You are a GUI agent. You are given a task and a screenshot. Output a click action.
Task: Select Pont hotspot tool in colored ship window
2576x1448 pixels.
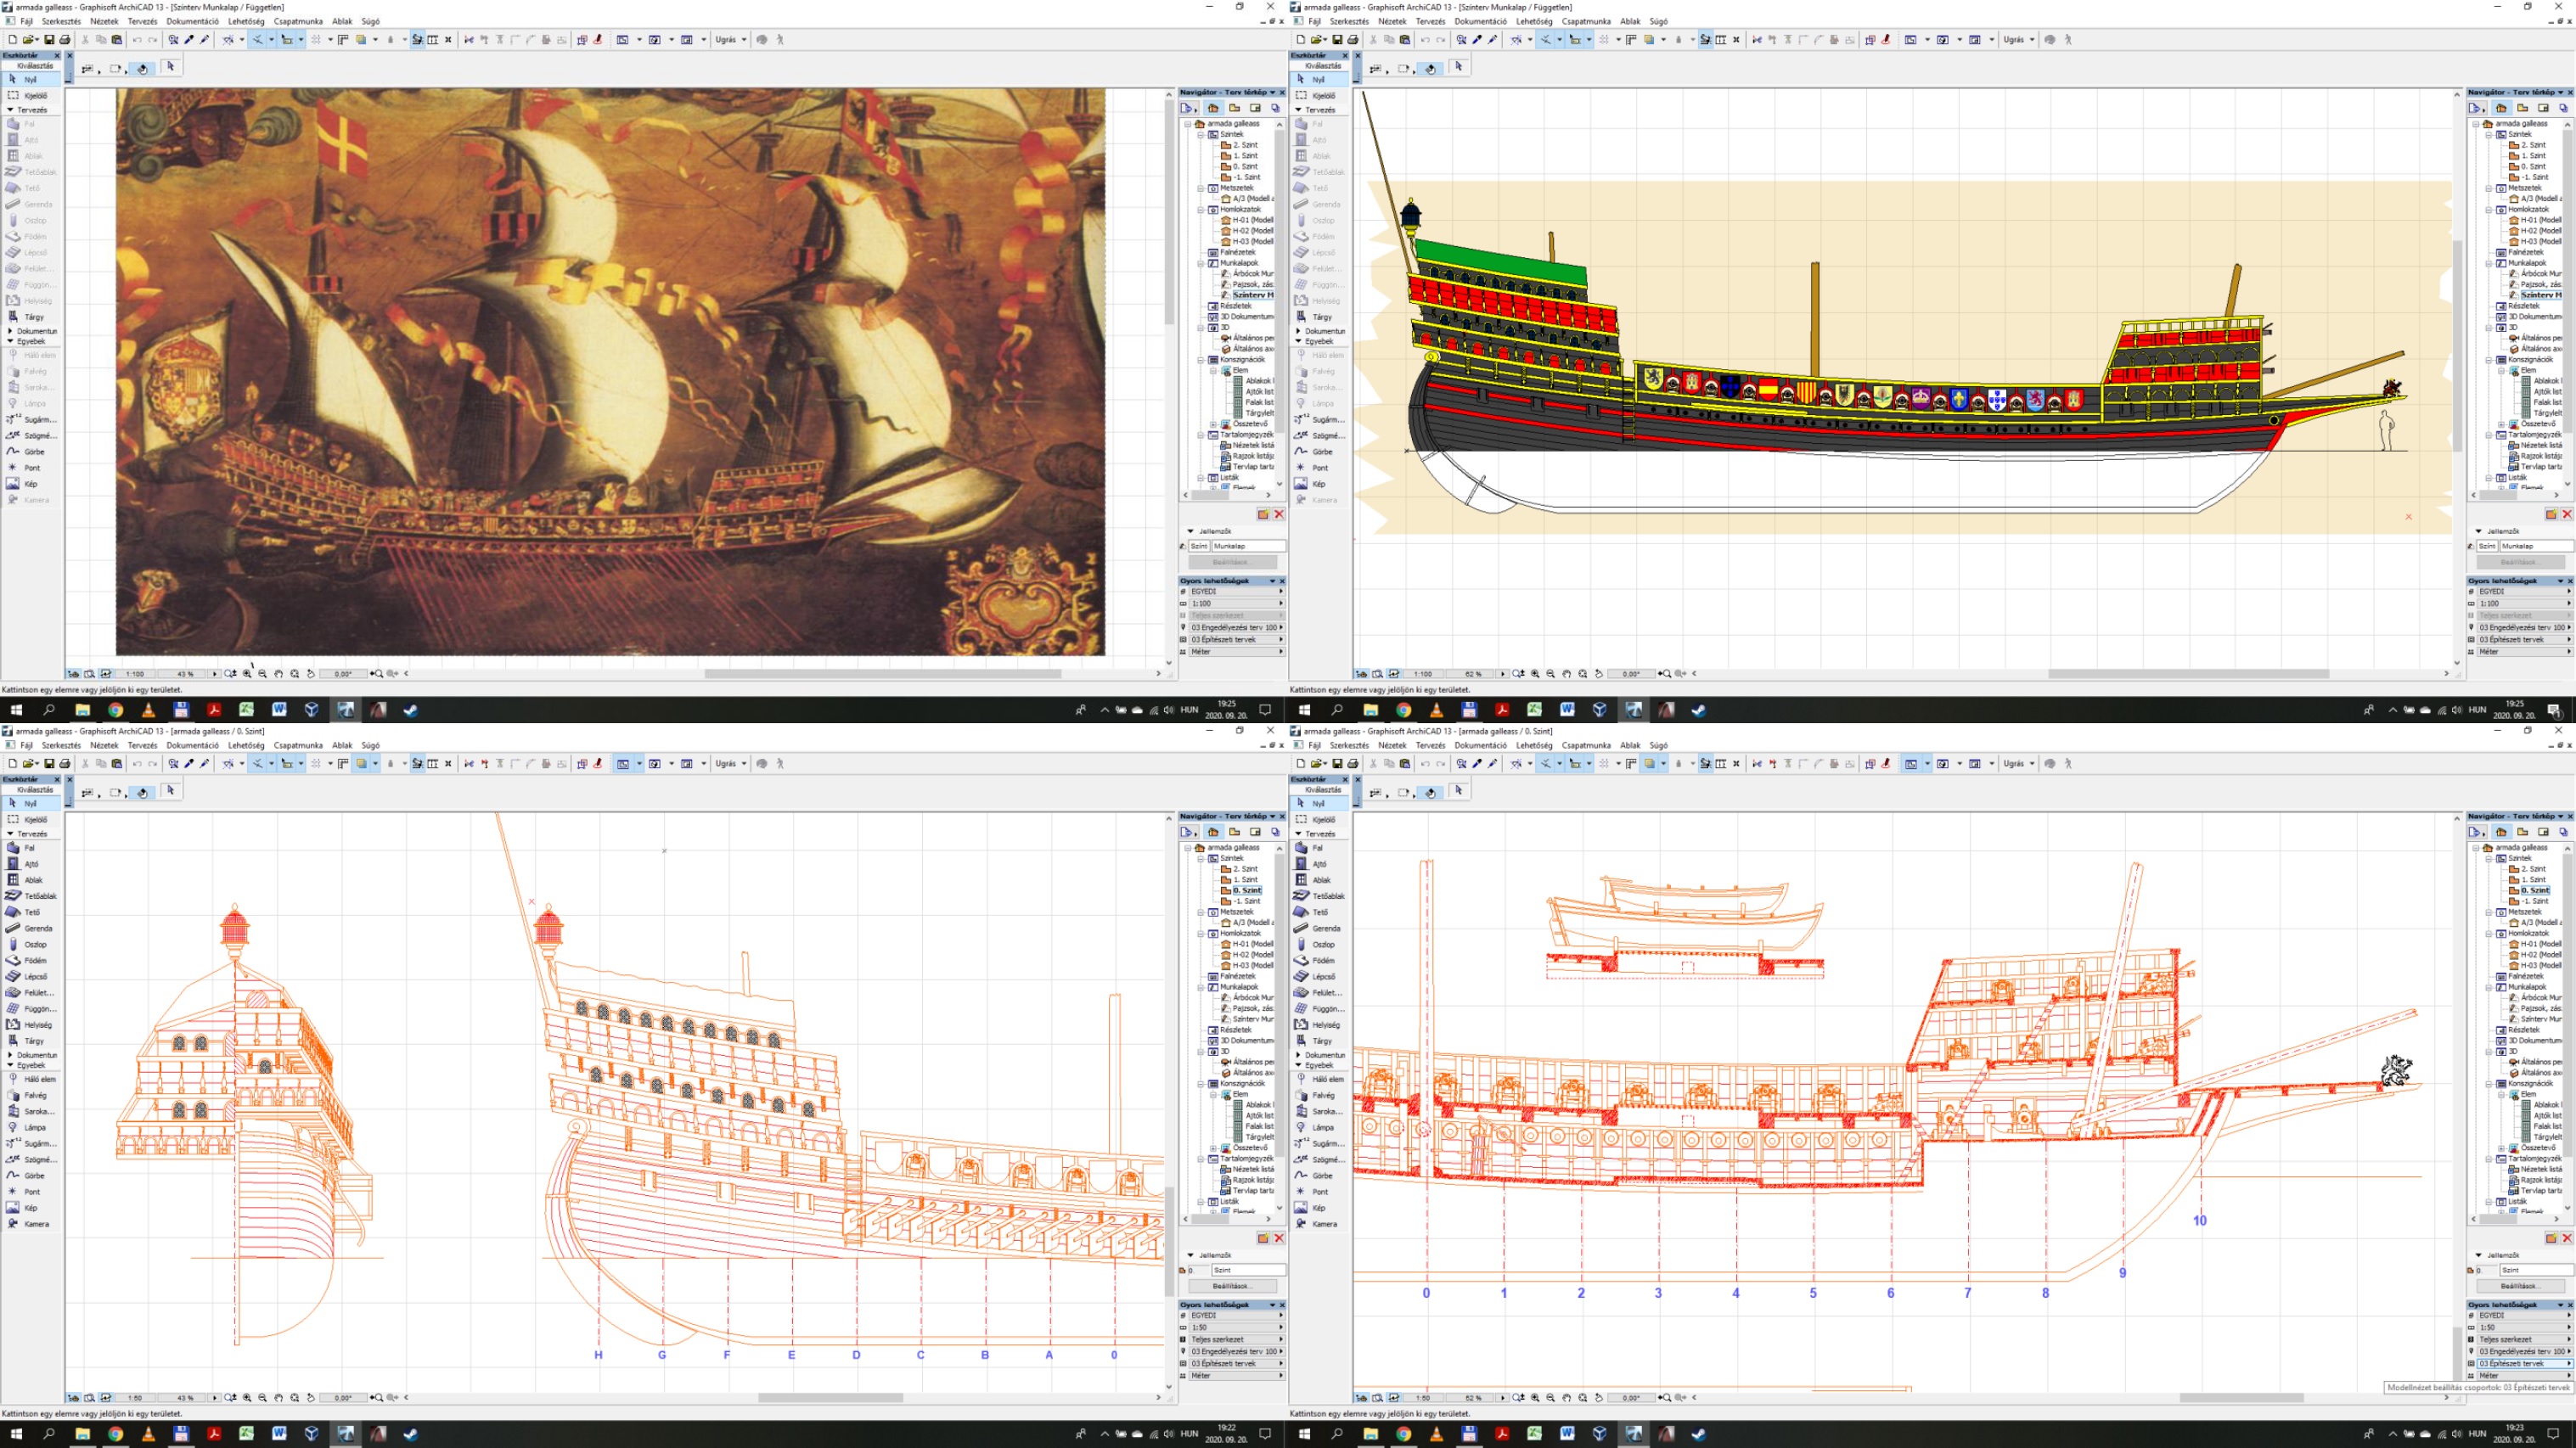1318,467
